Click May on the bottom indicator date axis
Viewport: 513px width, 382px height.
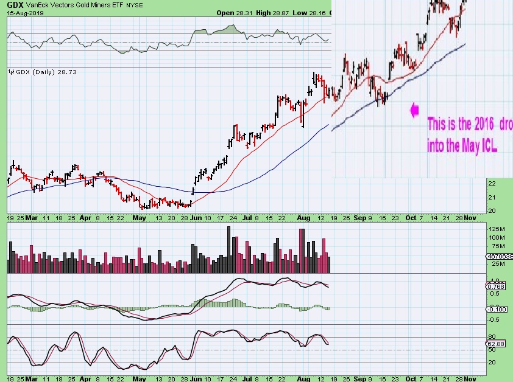click(x=139, y=379)
